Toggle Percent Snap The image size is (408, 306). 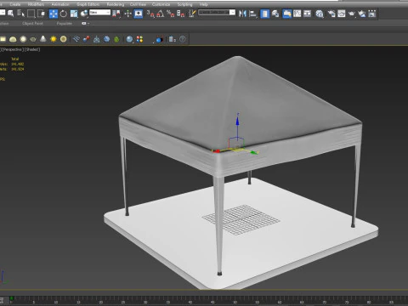171,14
